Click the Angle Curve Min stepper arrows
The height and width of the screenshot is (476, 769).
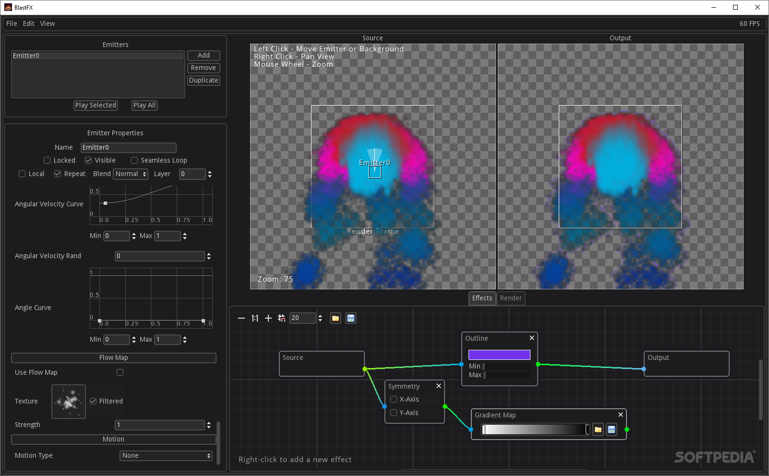click(134, 340)
